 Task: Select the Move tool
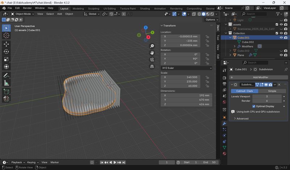pos(6,44)
